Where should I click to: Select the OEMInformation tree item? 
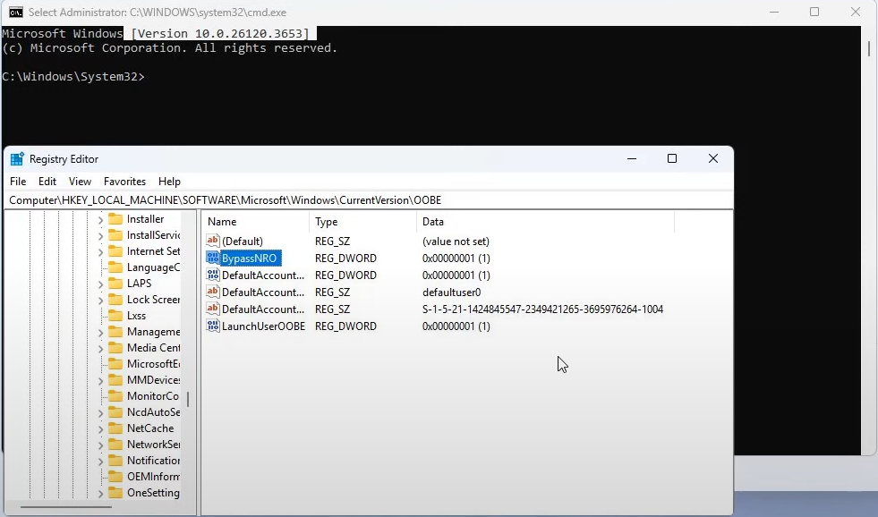153,477
